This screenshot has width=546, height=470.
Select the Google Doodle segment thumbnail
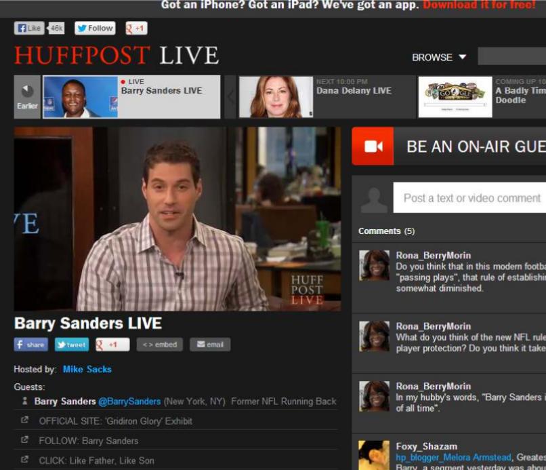(x=455, y=97)
